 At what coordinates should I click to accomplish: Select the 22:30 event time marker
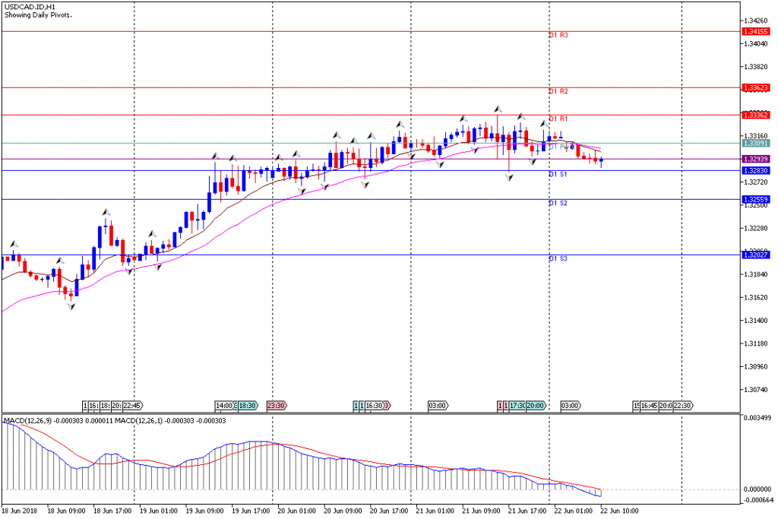coord(683,406)
